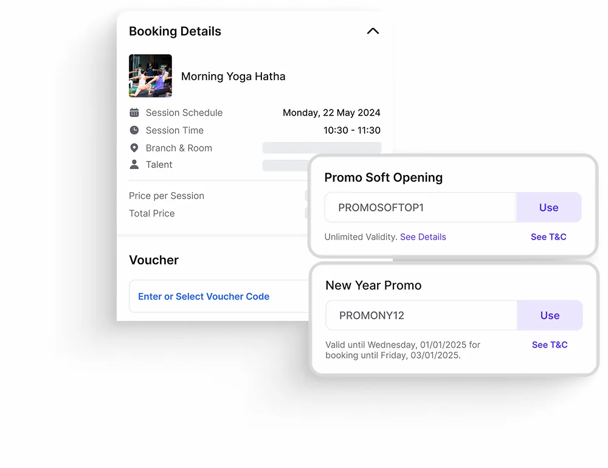The image size is (608, 468).
Task: Collapse the Booking Details chevron
Action: (x=373, y=32)
